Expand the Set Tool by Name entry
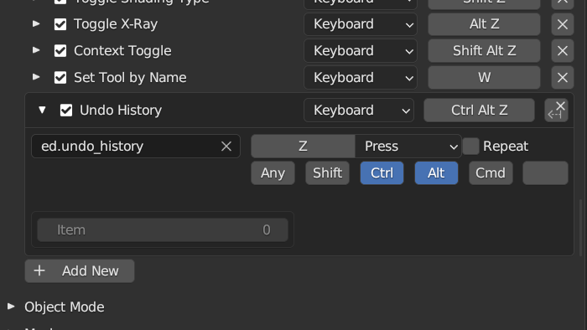Viewport: 587px width, 330px height. click(x=36, y=77)
